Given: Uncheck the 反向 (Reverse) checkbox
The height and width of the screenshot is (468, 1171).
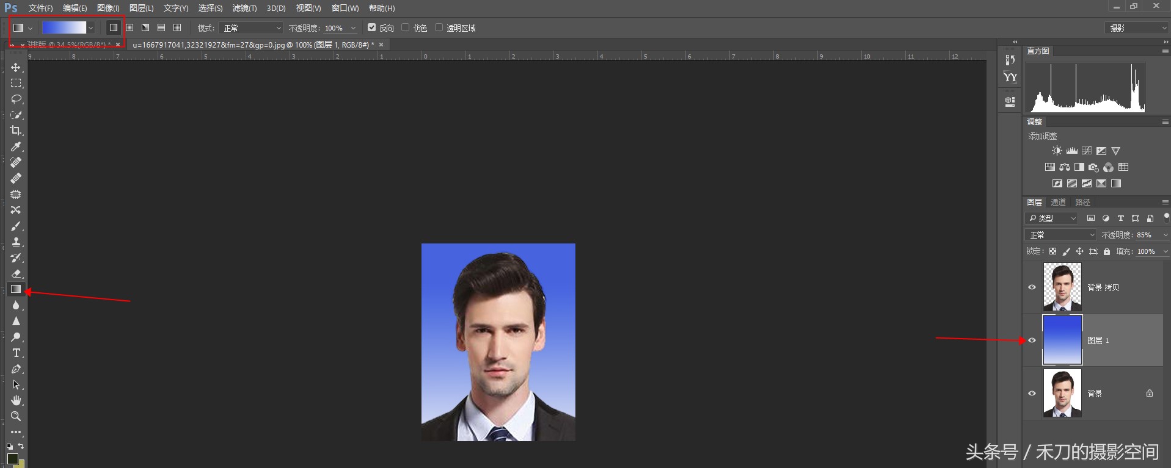Looking at the screenshot, I should pyautogui.click(x=371, y=27).
